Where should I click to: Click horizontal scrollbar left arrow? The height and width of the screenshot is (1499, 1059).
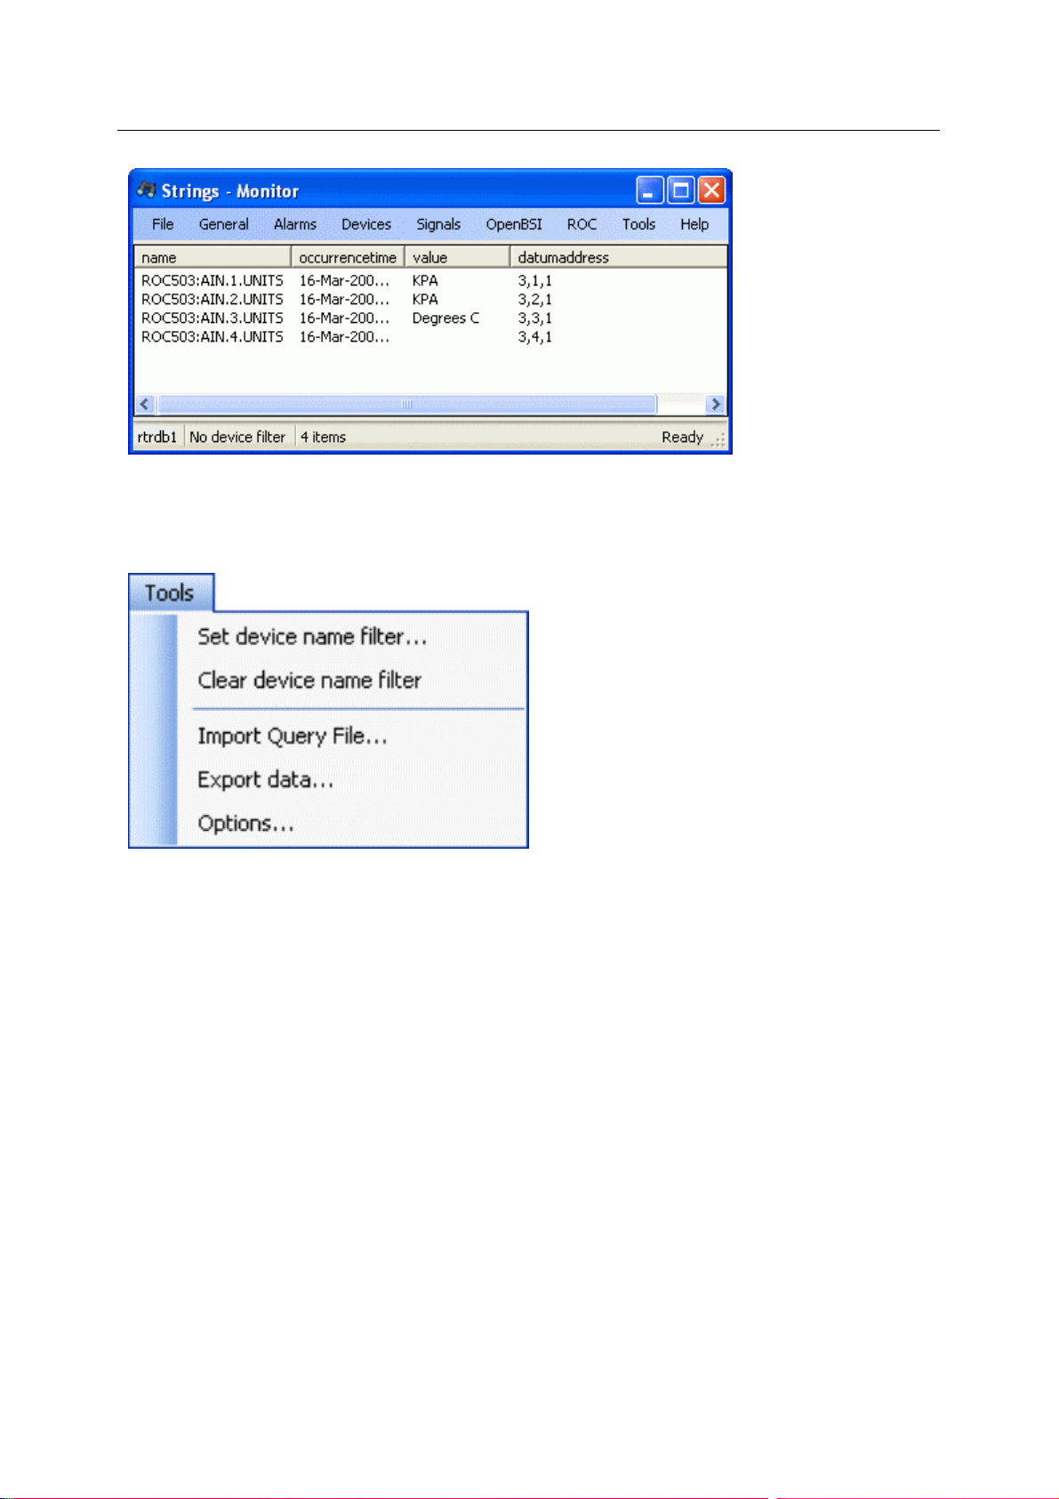(146, 404)
